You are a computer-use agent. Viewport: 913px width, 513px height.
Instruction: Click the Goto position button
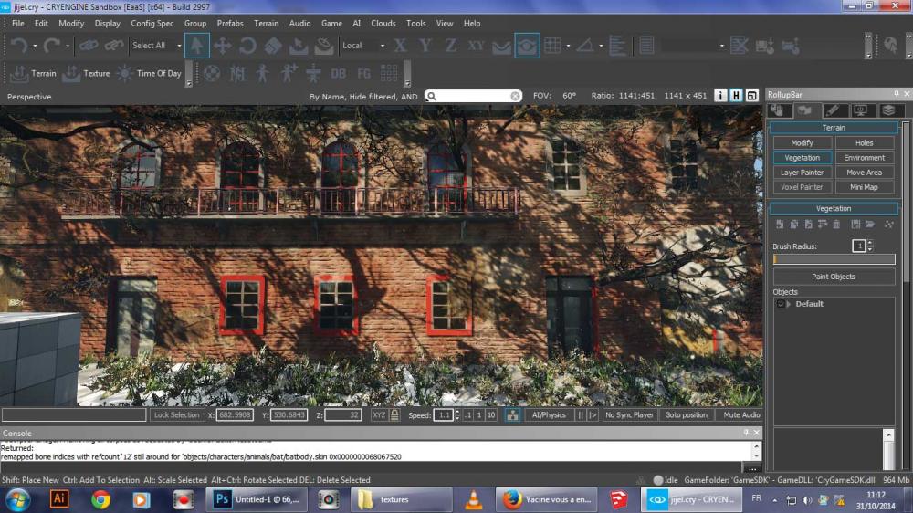(x=686, y=414)
